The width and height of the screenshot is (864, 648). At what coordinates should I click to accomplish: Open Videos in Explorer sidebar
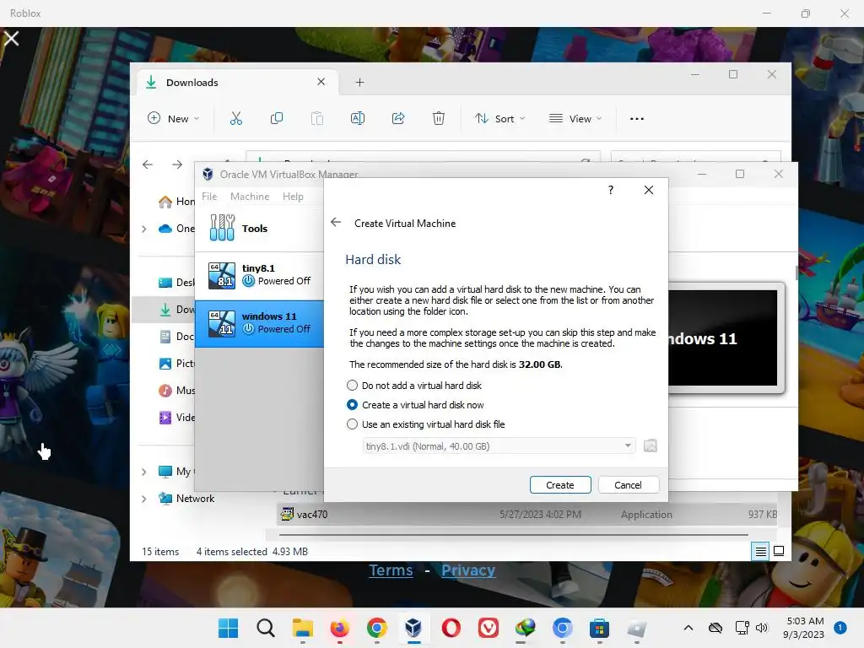[x=176, y=418]
